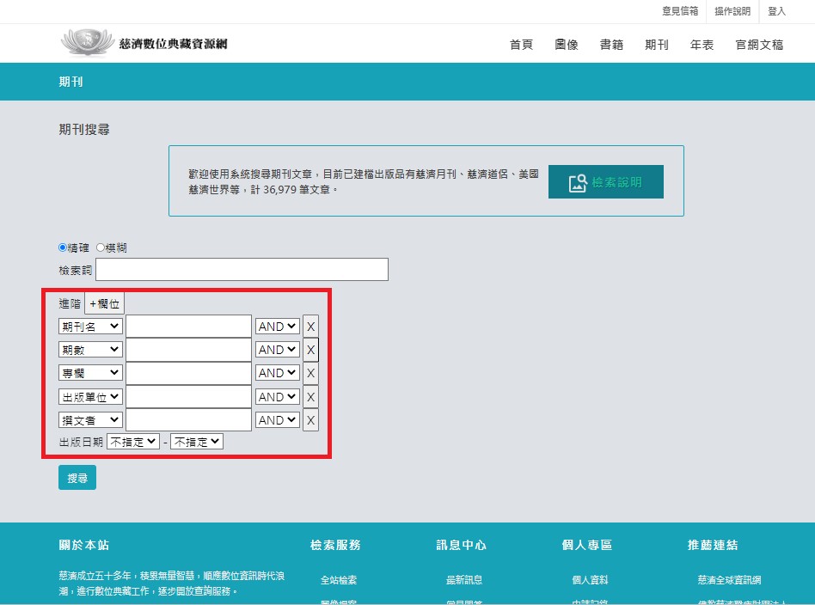Click the 檢索服務 footer heading

tap(336, 545)
